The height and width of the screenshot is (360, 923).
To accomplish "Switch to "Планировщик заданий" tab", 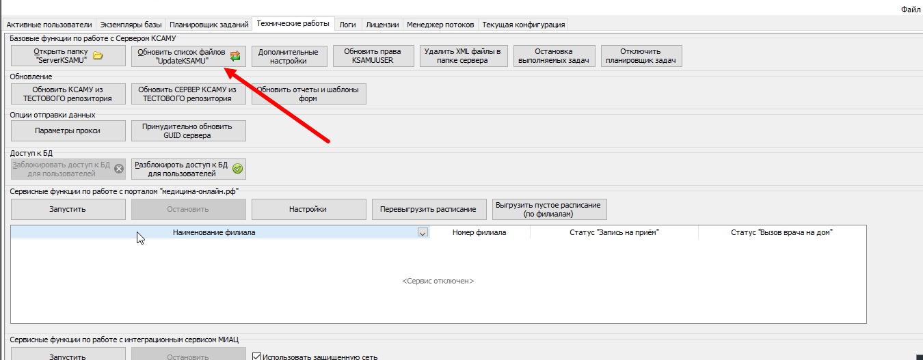I will [209, 25].
